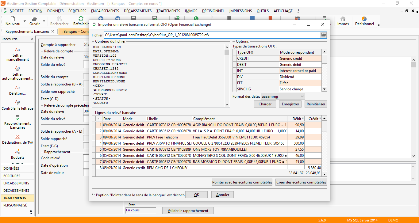
Task: Click the CREDIT OFX type cell
Action: (x=257, y=59)
